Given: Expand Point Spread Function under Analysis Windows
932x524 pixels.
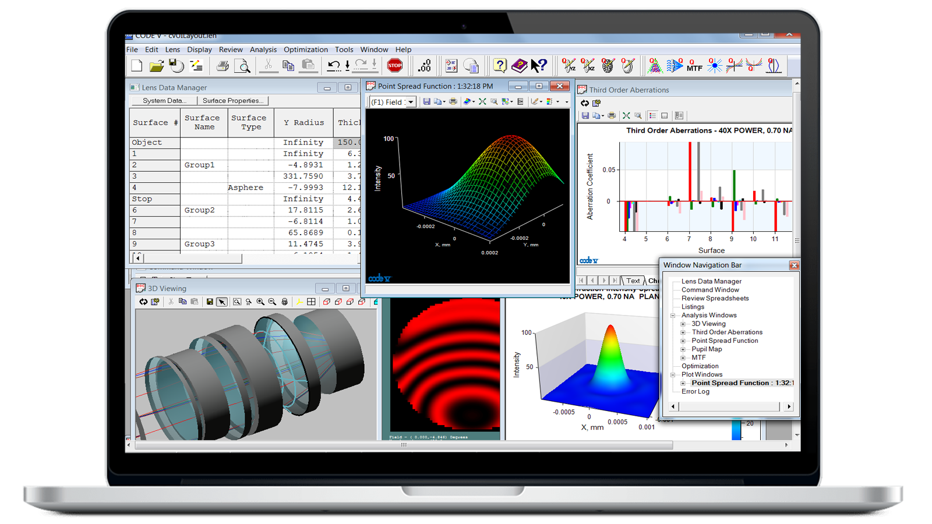Looking at the screenshot, I should (683, 341).
